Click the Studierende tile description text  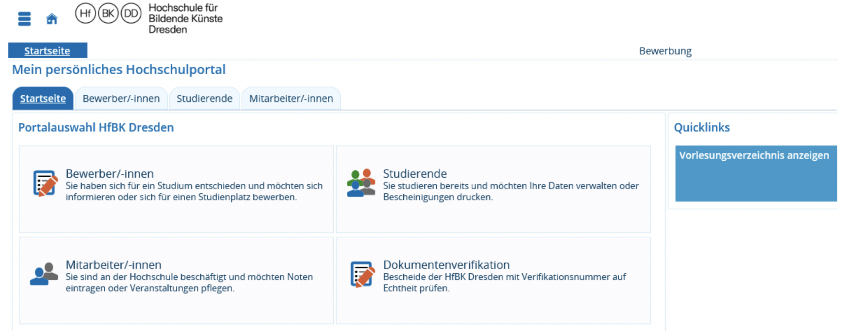tap(510, 191)
